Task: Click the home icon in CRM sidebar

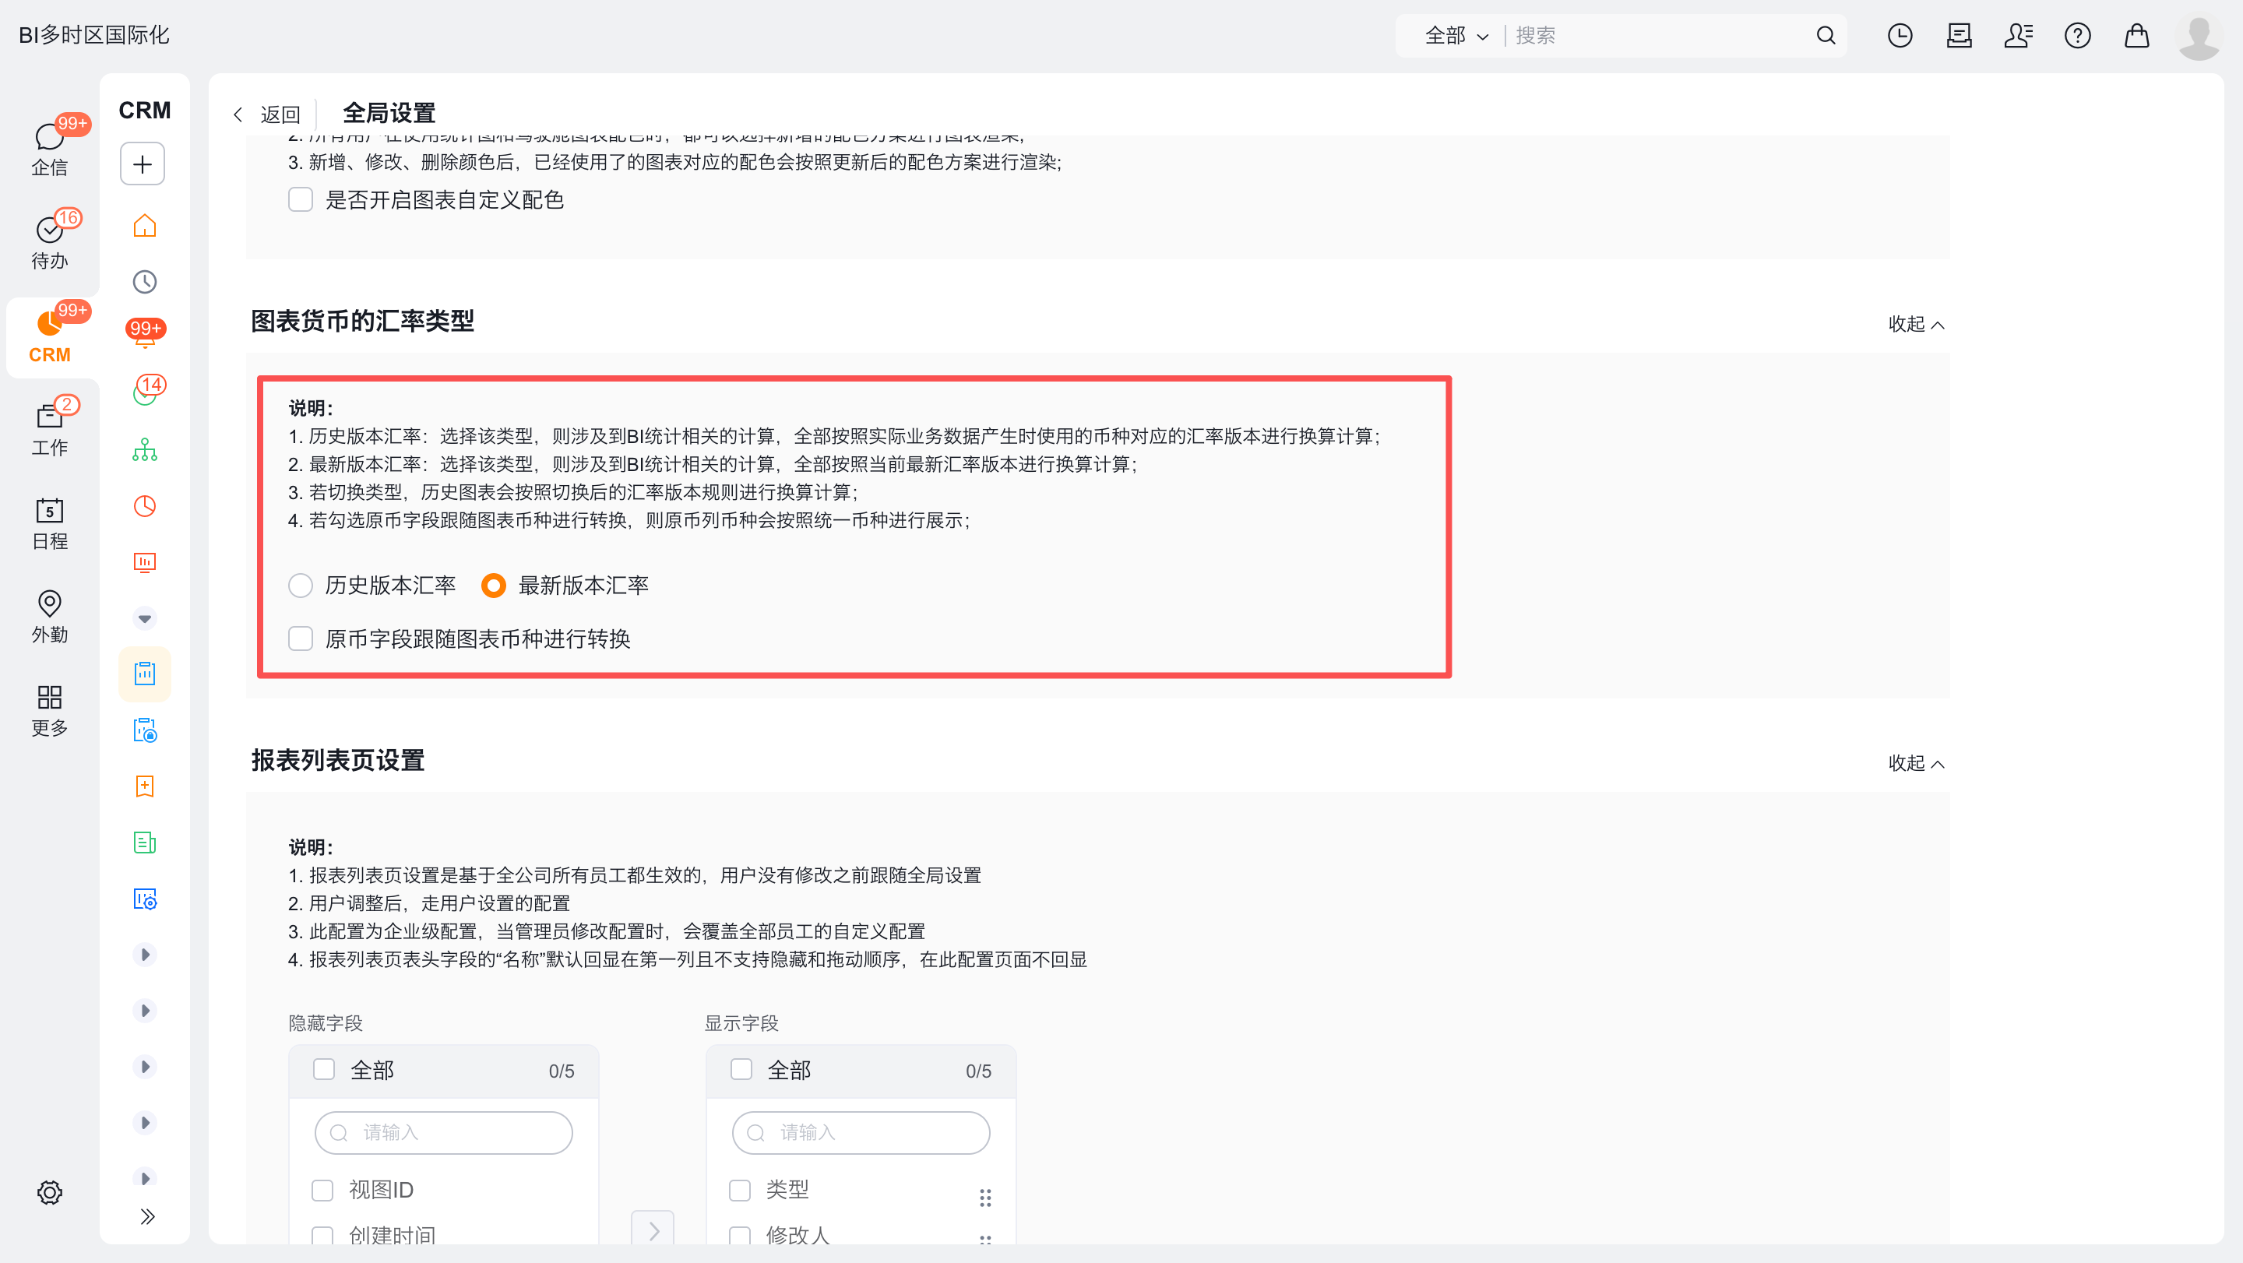Action: [x=145, y=227]
